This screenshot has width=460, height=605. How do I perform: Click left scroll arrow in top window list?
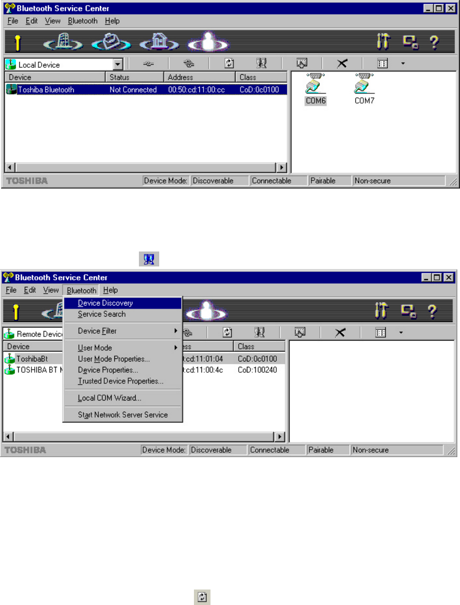[10, 168]
